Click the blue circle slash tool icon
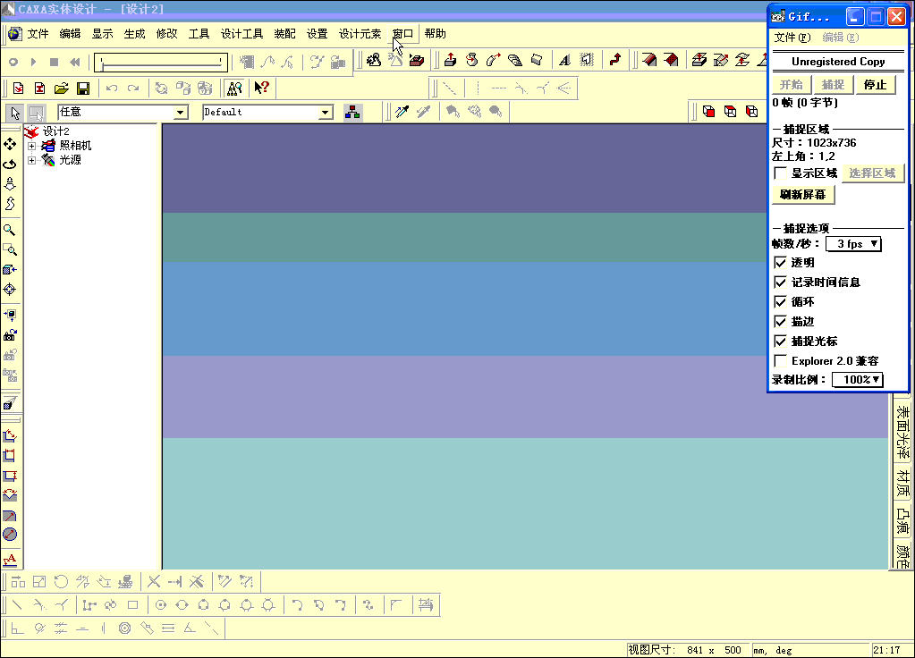The width and height of the screenshot is (915, 658). click(10, 535)
